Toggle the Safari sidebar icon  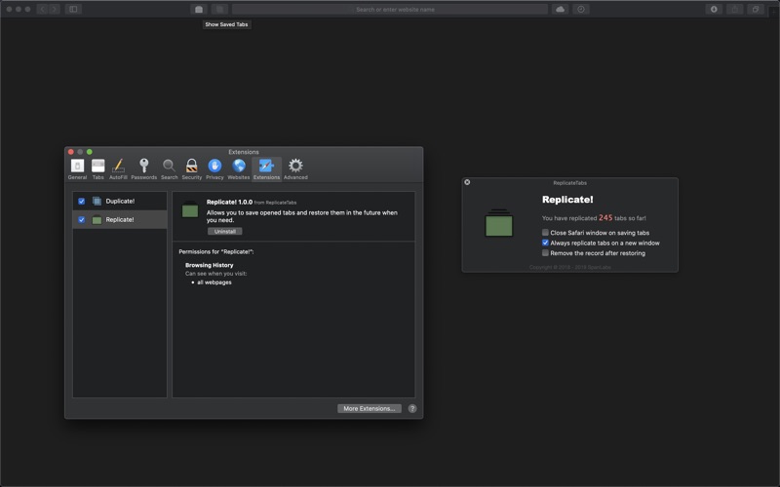pos(73,9)
